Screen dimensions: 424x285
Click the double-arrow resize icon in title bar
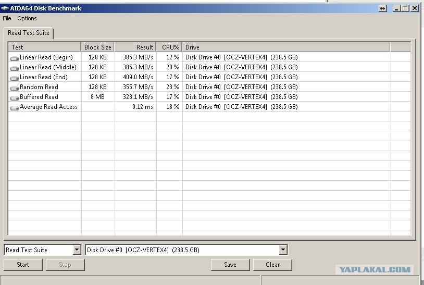tap(383, 8)
